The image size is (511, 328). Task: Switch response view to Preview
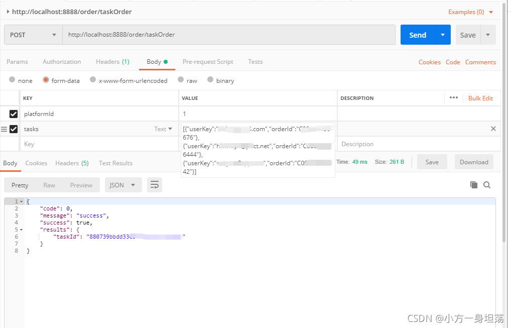pos(81,185)
